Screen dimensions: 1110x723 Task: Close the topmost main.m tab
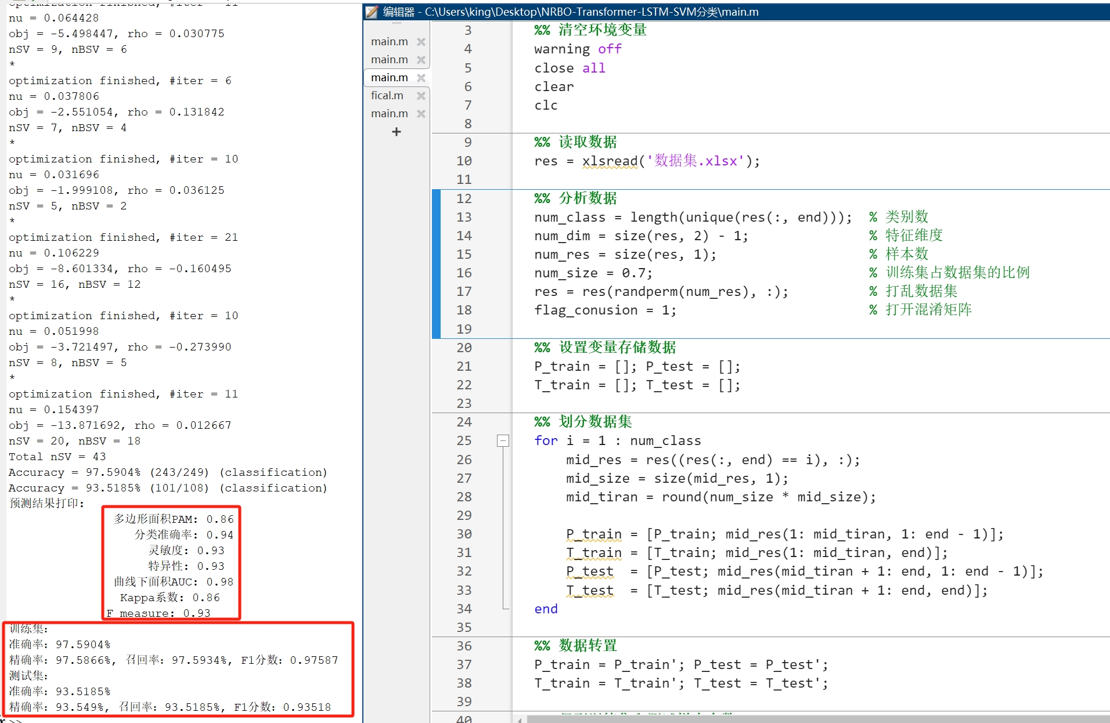pos(421,41)
